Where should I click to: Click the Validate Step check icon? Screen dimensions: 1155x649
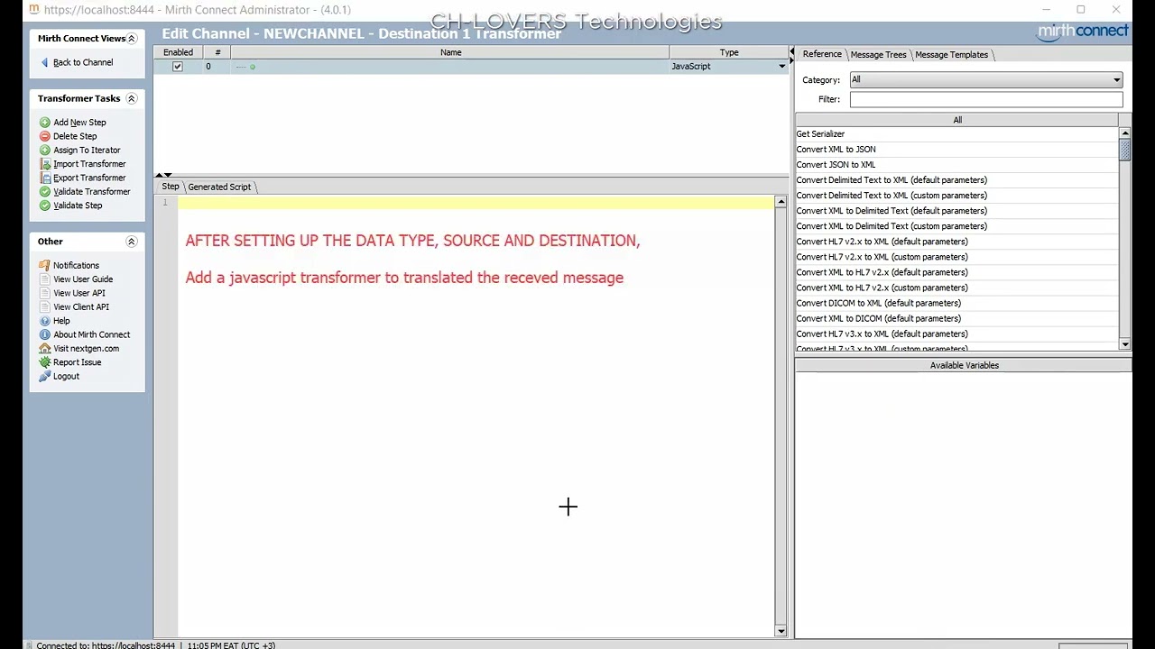click(x=45, y=206)
